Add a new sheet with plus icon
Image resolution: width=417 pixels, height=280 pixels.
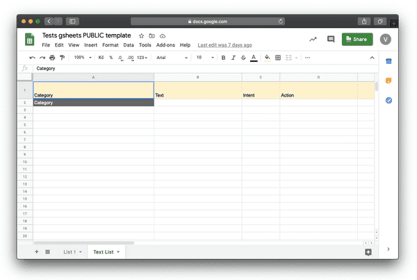click(37, 252)
